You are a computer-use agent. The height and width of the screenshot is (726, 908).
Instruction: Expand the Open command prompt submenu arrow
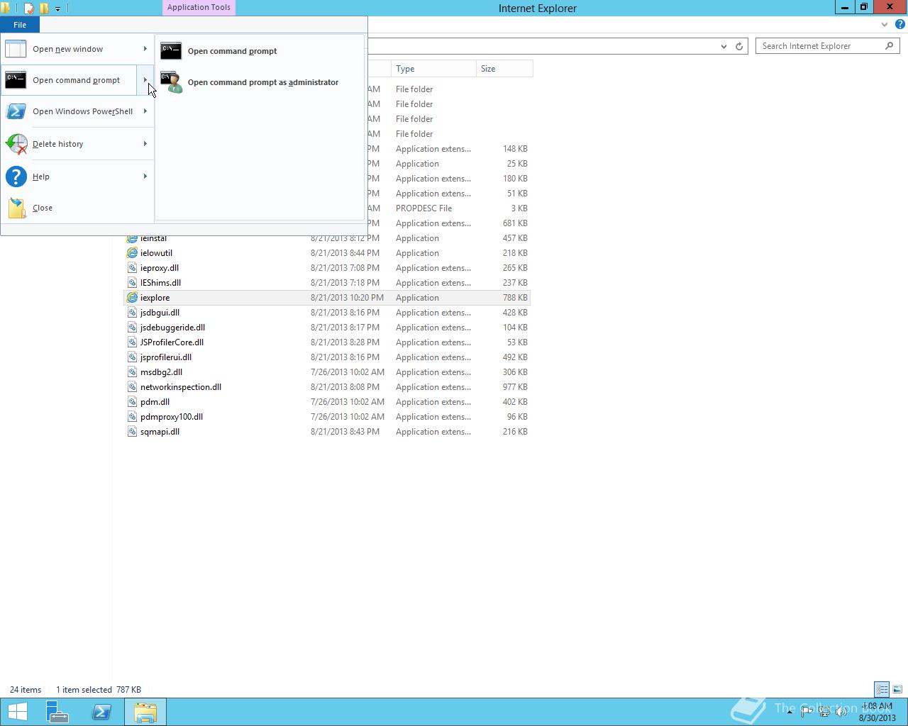[145, 80]
